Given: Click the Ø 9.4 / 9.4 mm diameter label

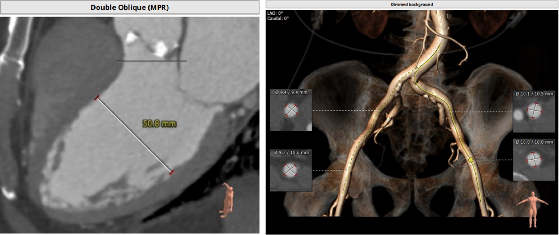Looking at the screenshot, I should click(291, 92).
